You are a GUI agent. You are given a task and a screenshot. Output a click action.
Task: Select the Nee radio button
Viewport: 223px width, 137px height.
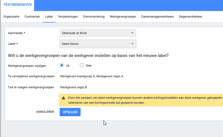click(82, 65)
